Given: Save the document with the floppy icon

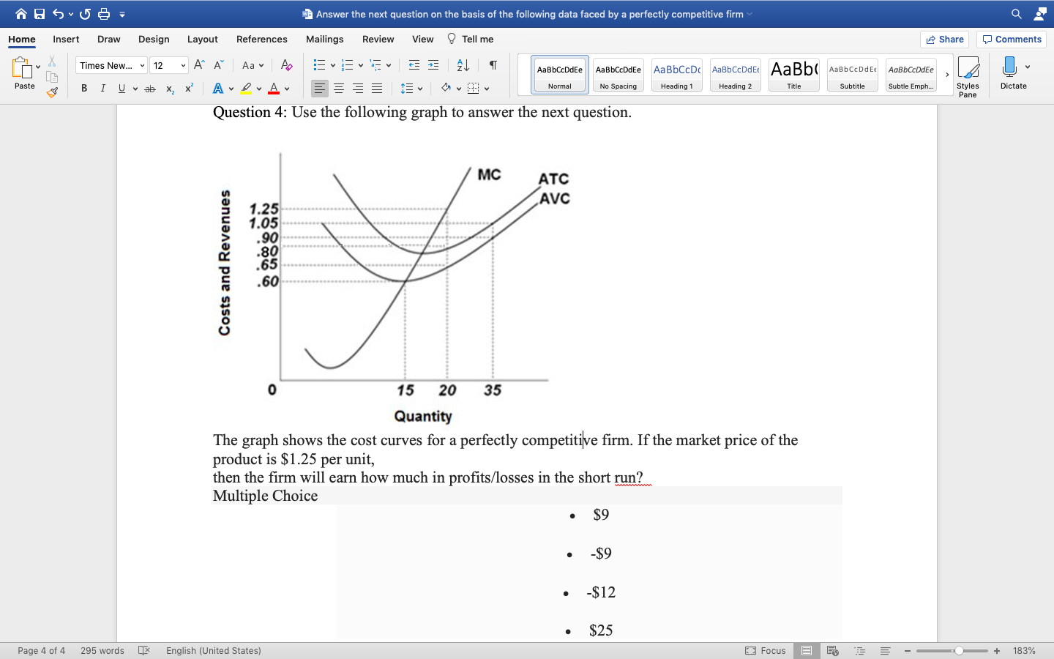Looking at the screenshot, I should tap(40, 14).
